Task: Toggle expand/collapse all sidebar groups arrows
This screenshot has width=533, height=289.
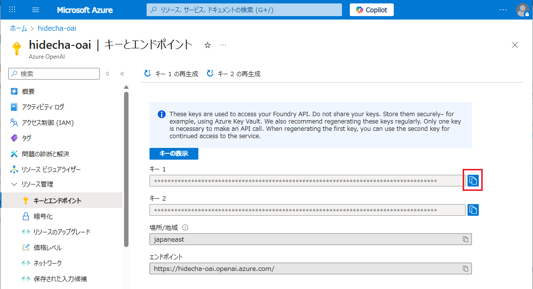Action: (107, 74)
